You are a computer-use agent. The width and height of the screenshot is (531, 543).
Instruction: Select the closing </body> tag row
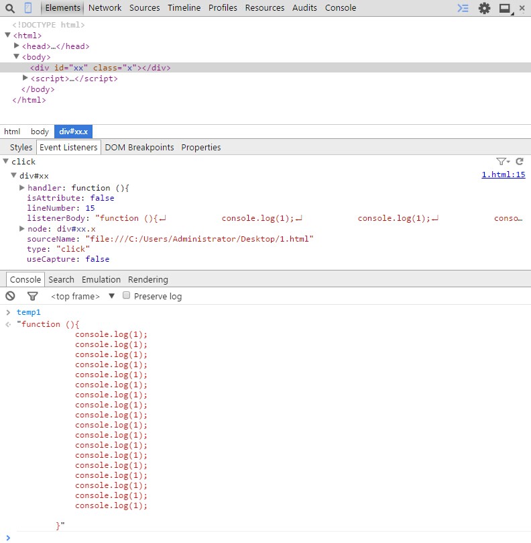[38, 89]
